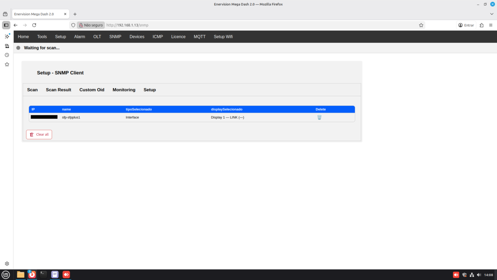Click the Entrar account button

(466, 25)
